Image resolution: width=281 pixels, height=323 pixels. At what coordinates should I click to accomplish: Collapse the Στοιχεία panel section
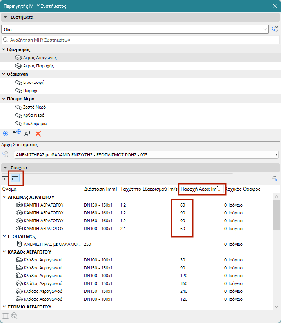5,168
